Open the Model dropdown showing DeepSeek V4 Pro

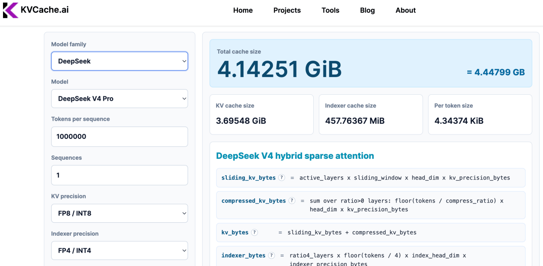119,99
